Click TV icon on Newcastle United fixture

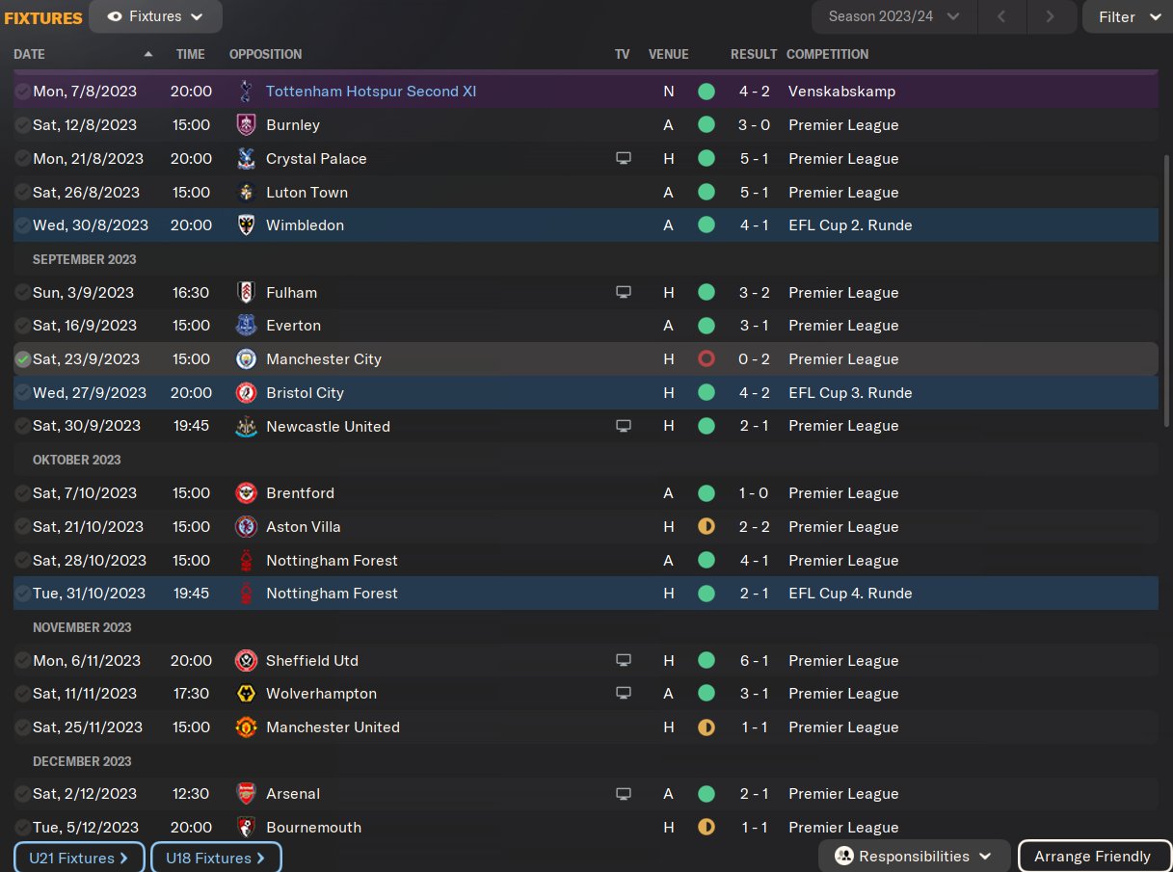624,426
